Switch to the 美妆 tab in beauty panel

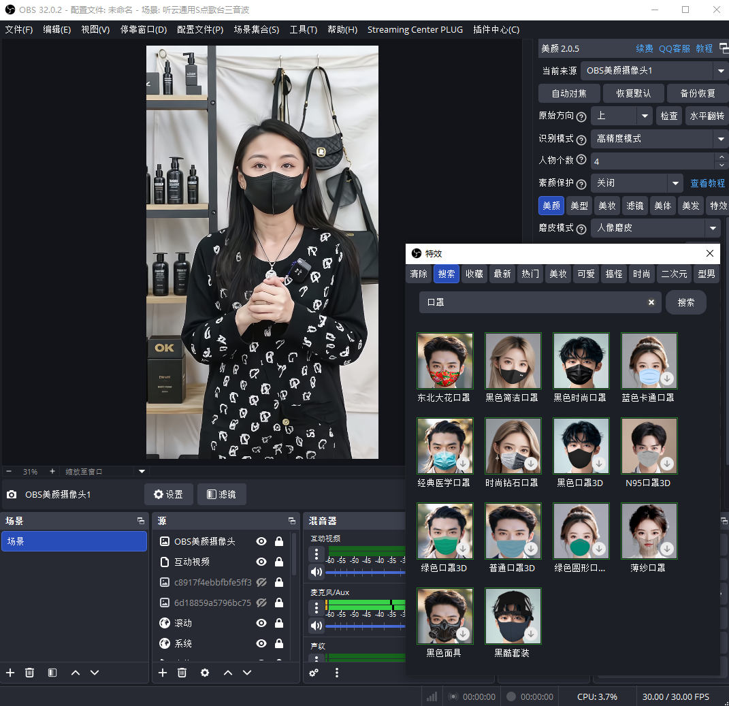click(x=606, y=205)
